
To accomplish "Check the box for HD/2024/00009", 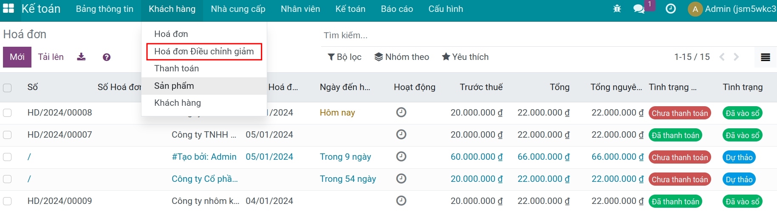I will pos(7,201).
